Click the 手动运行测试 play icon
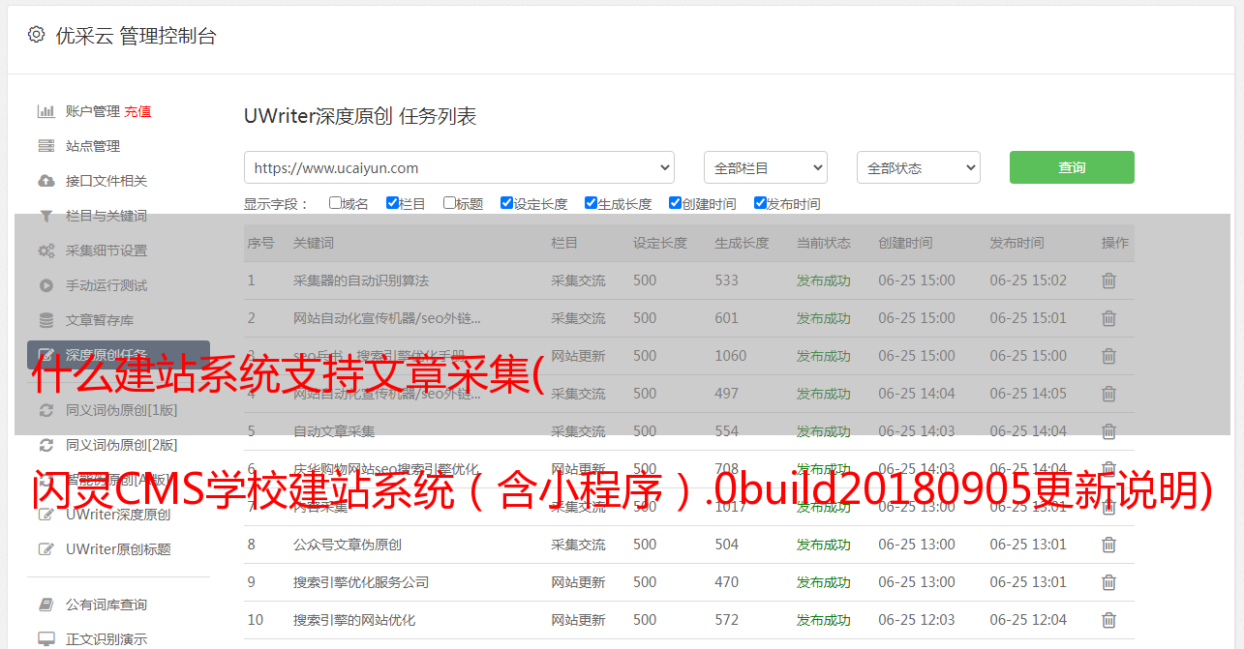Image resolution: width=1244 pixels, height=649 pixels. (x=46, y=285)
